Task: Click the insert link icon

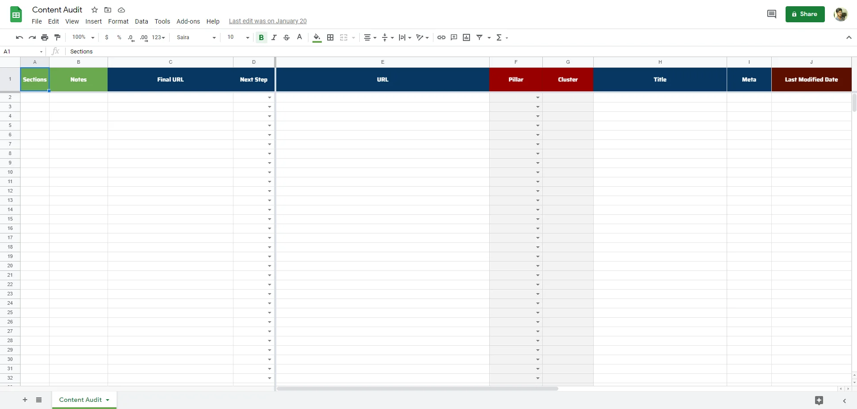Action: tap(441, 37)
